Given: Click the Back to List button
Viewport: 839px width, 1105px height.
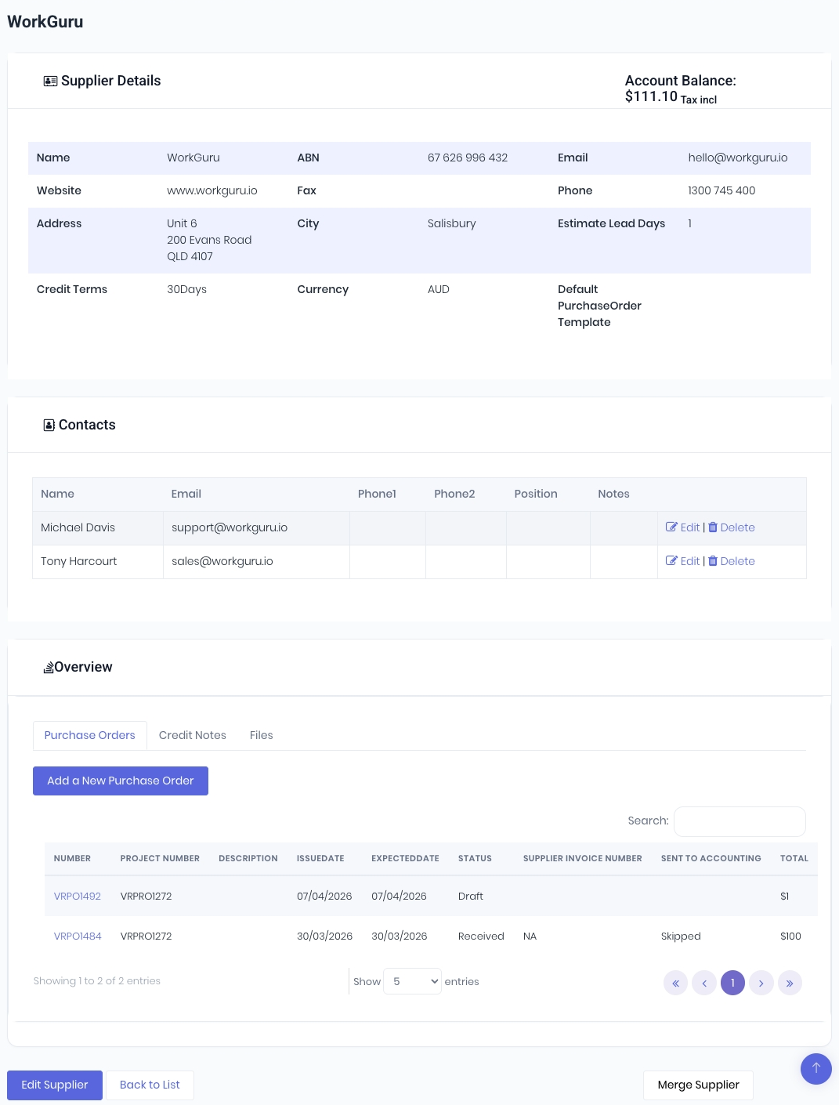Looking at the screenshot, I should pos(150,1085).
